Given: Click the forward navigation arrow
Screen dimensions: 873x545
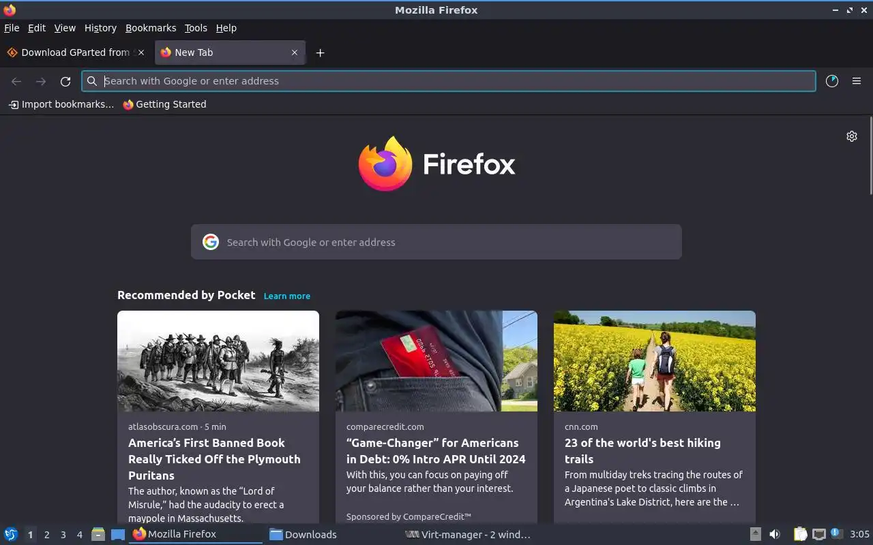Looking at the screenshot, I should [41, 81].
